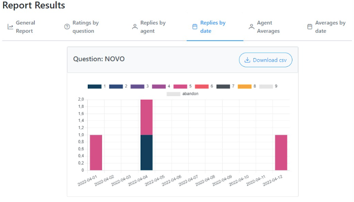Viewport: 354px width, 202px height.
Task: Download the csv report
Action: coord(266,60)
